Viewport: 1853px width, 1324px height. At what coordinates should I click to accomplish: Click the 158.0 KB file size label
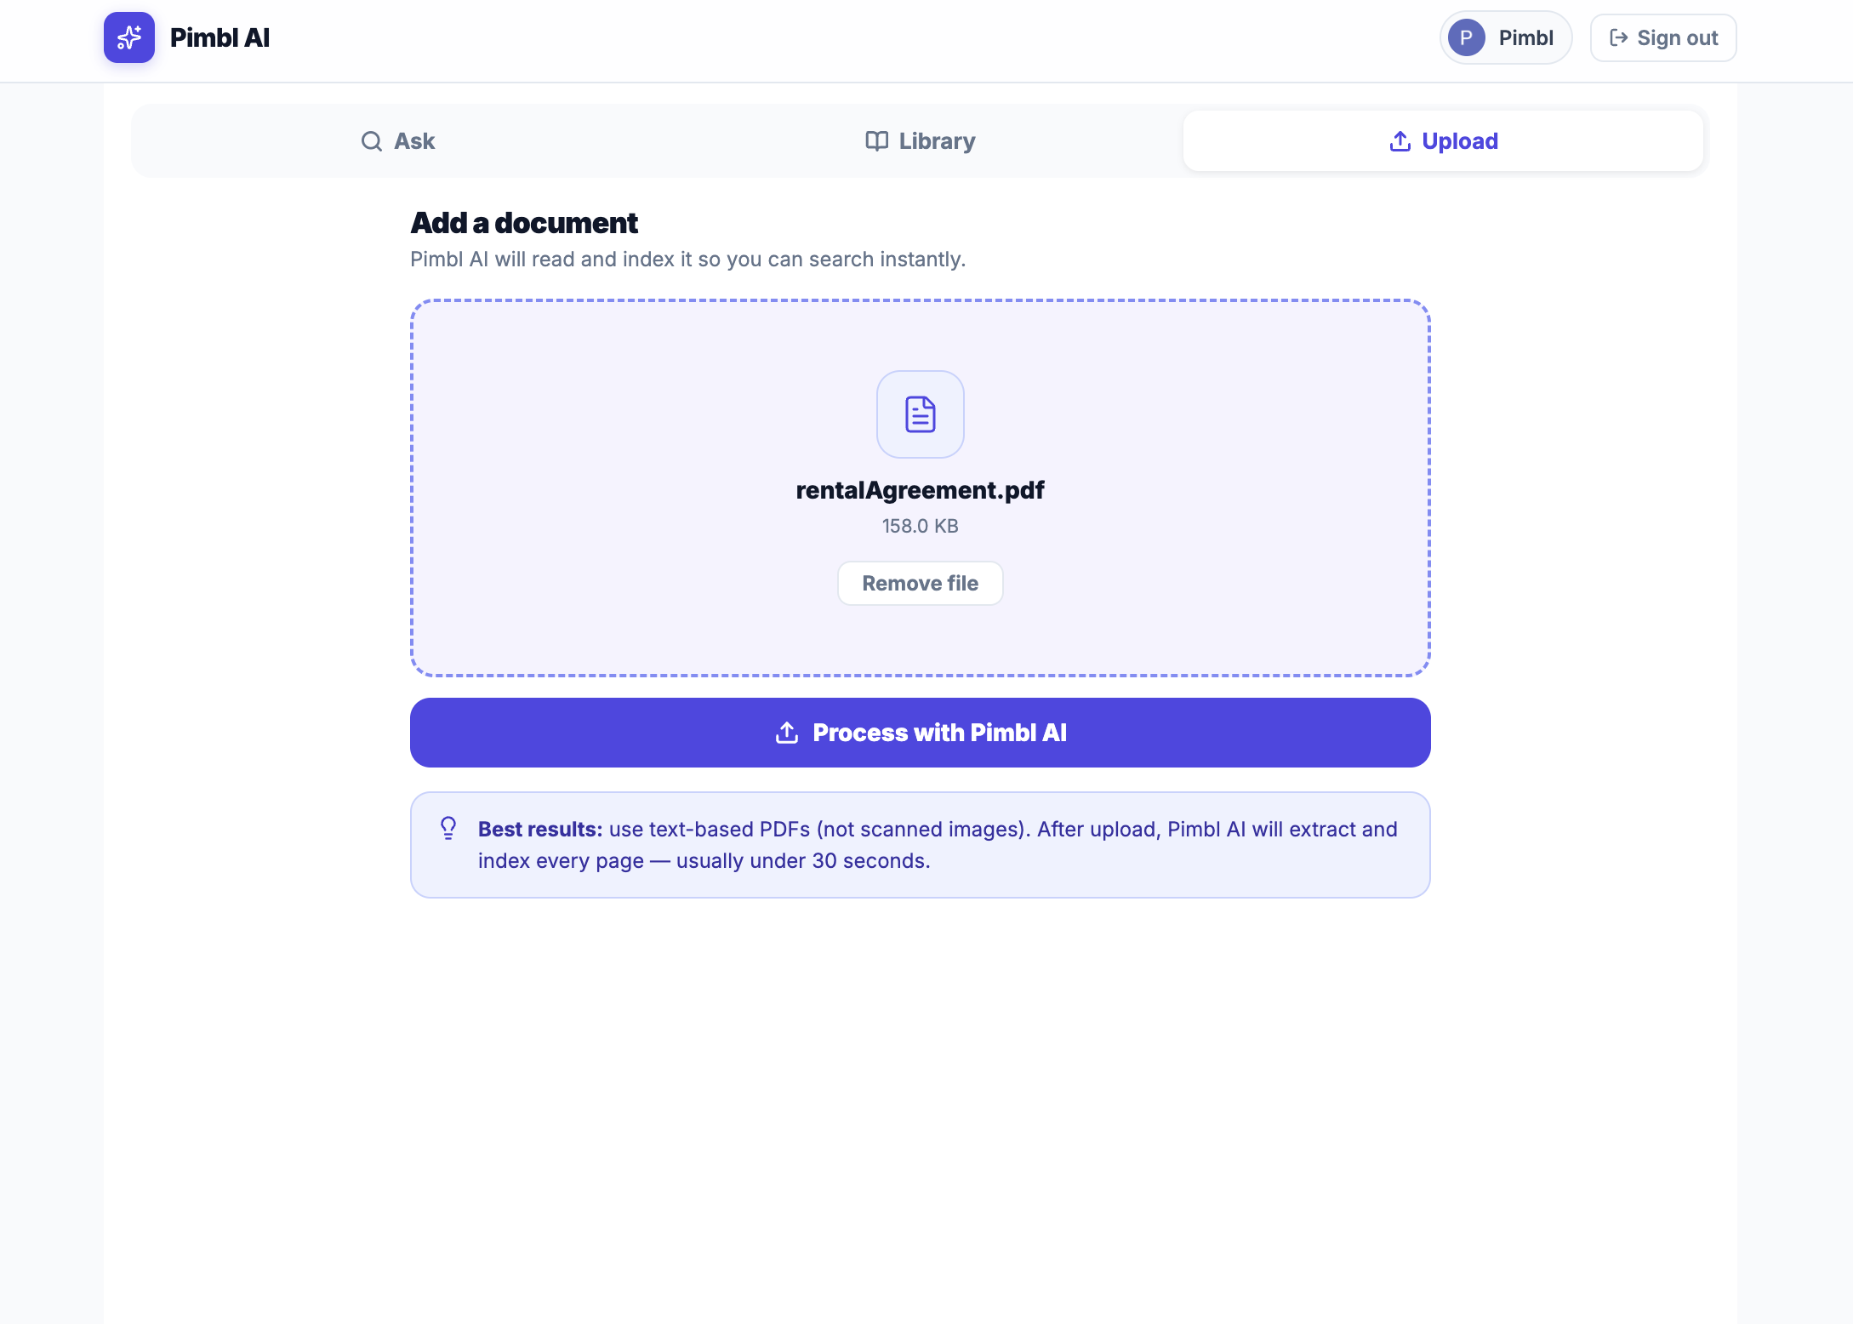coord(920,526)
